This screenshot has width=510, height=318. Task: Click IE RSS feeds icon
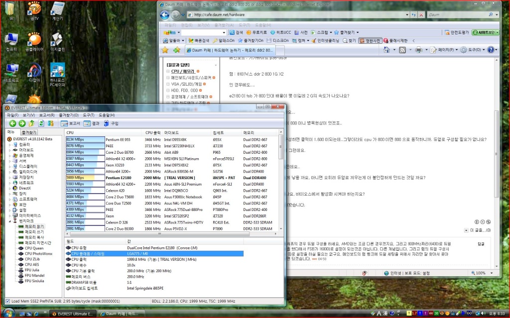(x=402, y=50)
